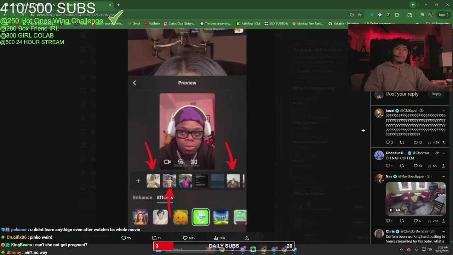View analytics of main post with 63K views

219,238
